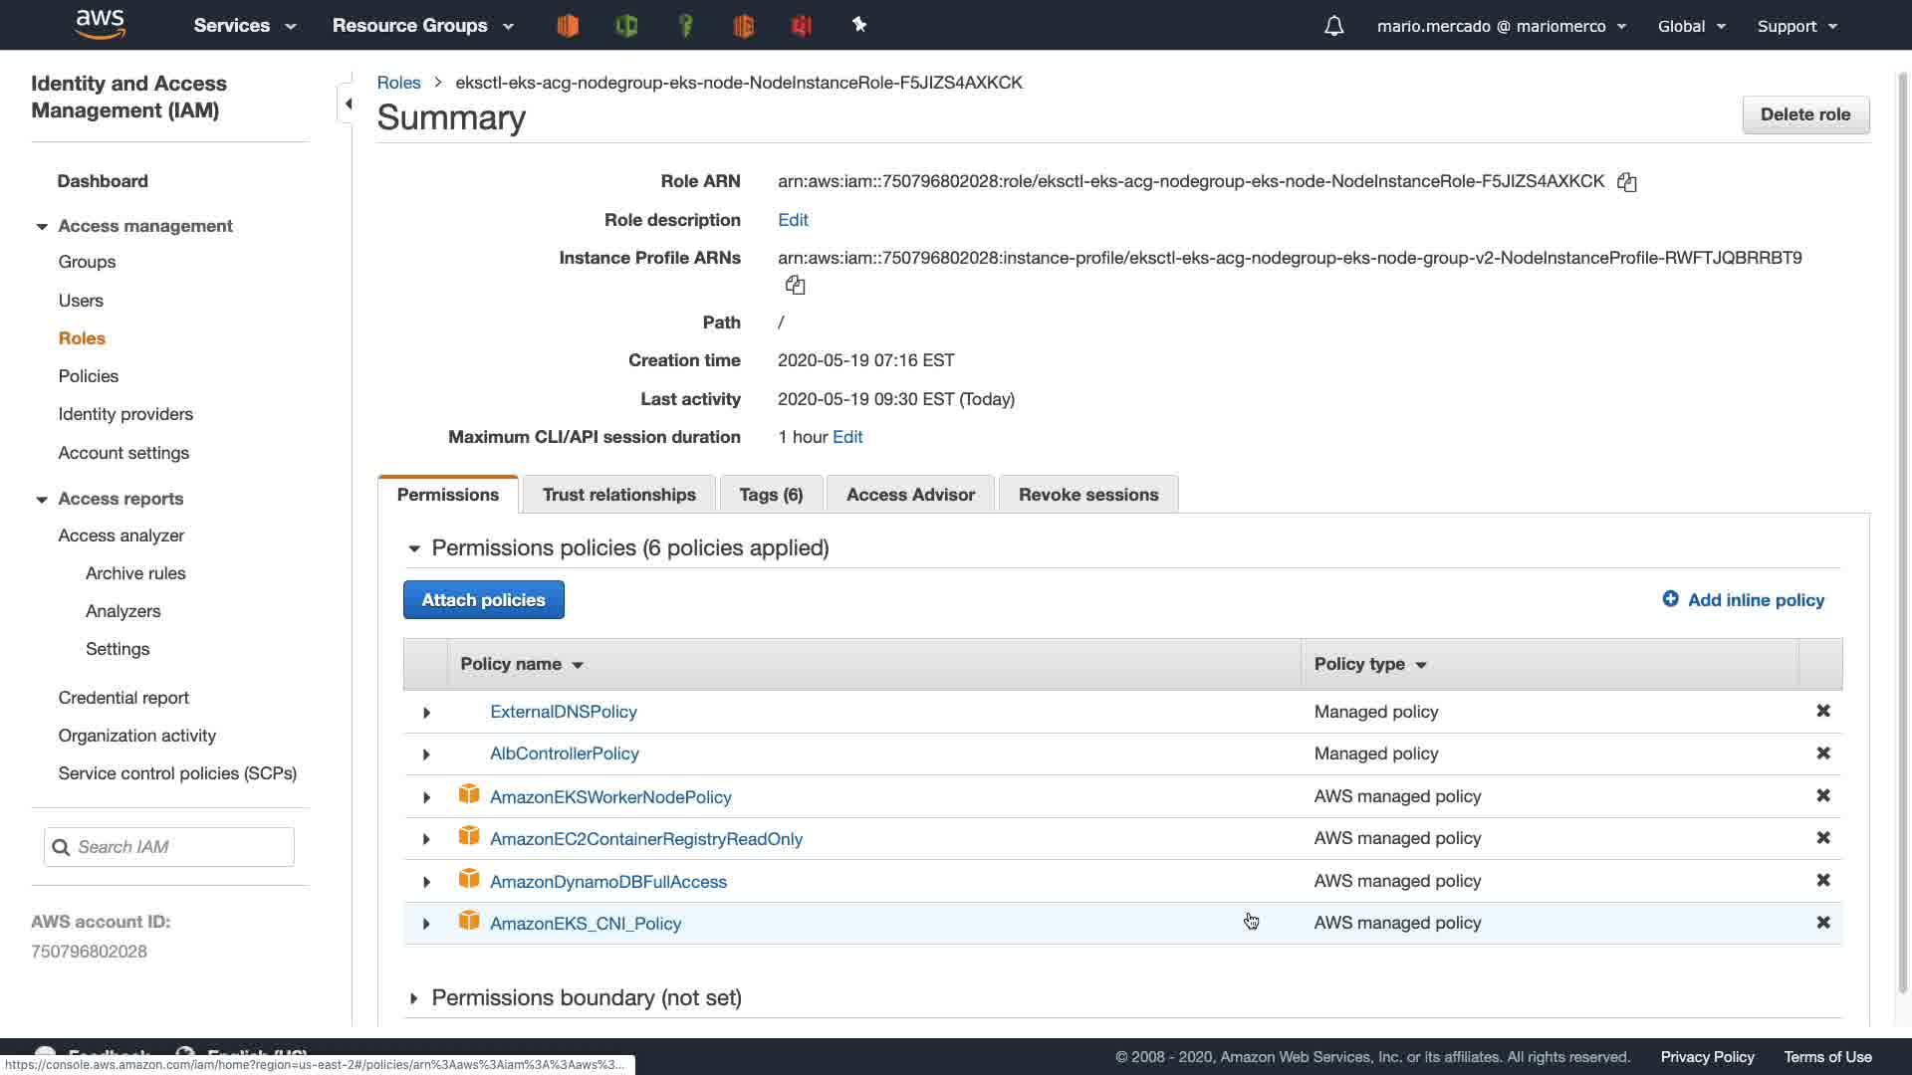Screen dimensions: 1912x1075
Task: Collapse the Access management section
Action: click(42, 227)
